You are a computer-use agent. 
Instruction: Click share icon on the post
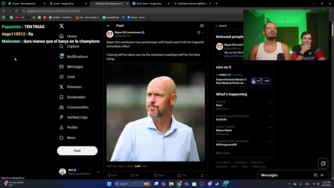tap(202, 175)
